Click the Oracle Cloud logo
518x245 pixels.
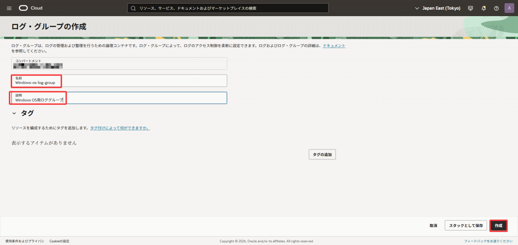coord(30,8)
